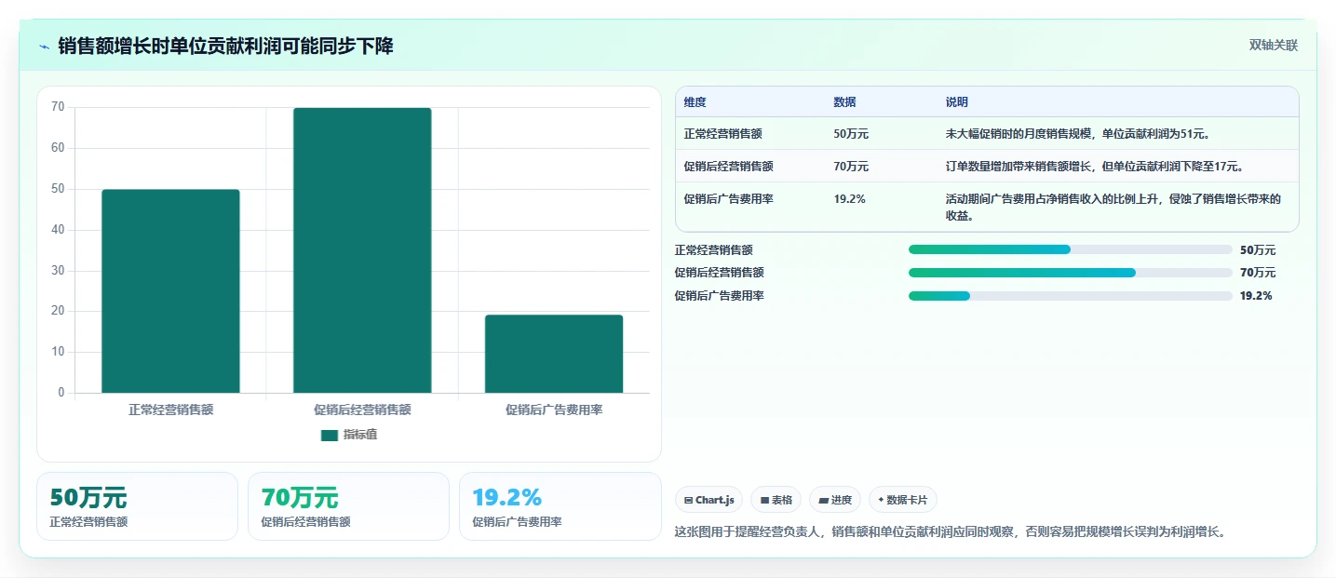The image size is (1336, 578).
Task: Click the 促销后广告费用率 bar in the chart
Action: point(554,354)
